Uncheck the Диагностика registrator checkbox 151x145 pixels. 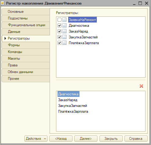pyautogui.click(x=59, y=25)
